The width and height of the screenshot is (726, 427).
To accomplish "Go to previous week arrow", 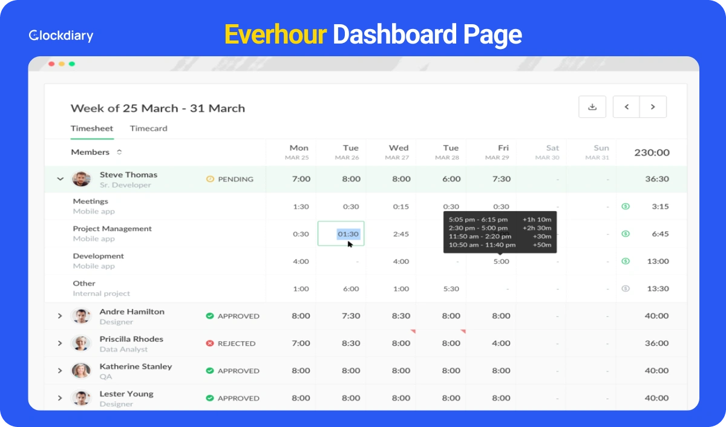I will (x=627, y=106).
